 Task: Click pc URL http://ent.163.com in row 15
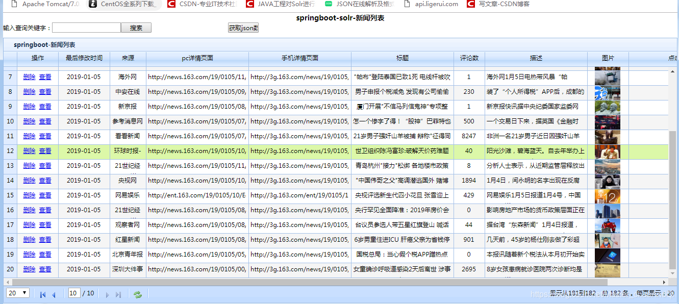tap(197, 195)
